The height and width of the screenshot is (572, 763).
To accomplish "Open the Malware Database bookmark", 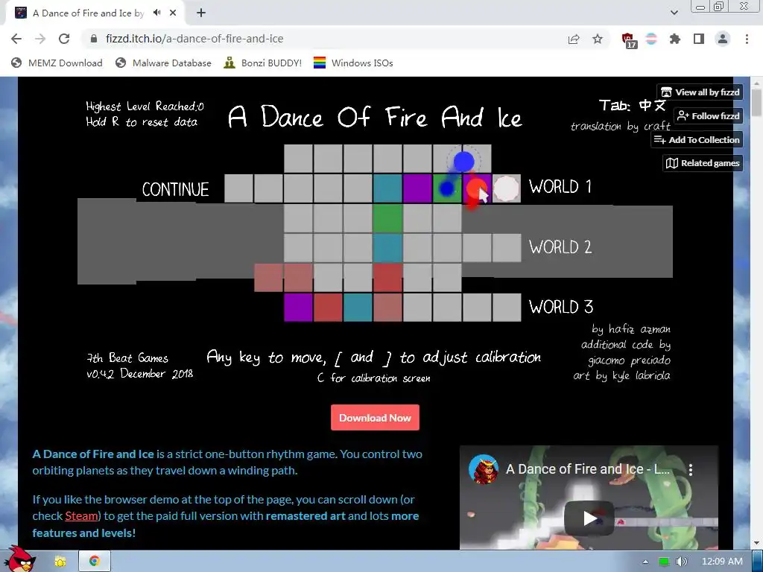I will pyautogui.click(x=163, y=63).
